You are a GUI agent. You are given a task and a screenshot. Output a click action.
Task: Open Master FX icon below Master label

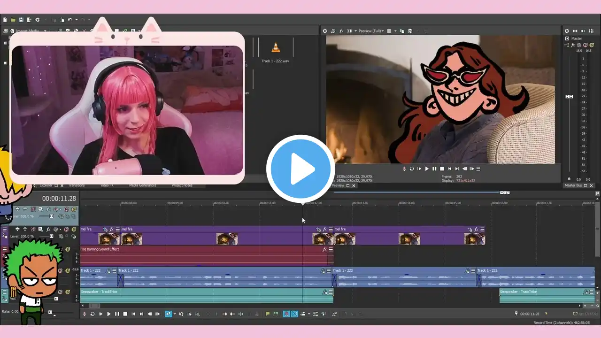573,45
